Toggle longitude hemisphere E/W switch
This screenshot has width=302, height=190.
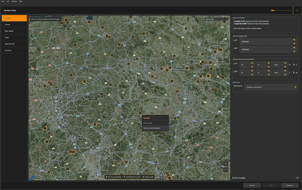point(293,73)
